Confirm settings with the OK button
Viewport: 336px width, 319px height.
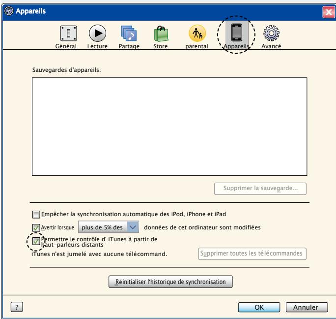coord(259,307)
